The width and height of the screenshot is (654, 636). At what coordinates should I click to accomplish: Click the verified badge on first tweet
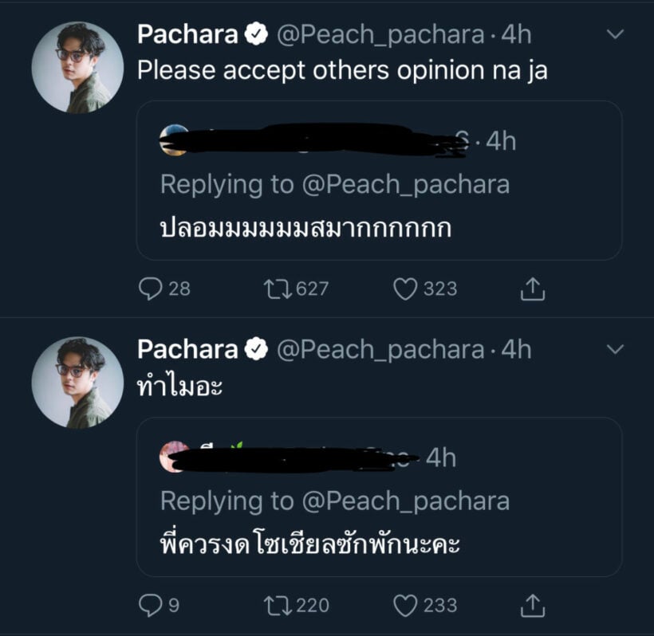tap(255, 34)
